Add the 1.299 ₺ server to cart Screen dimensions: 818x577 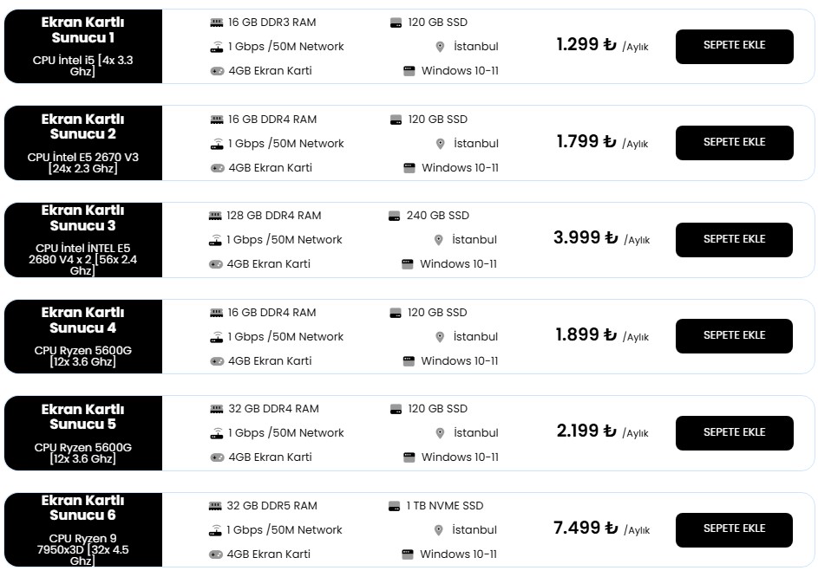[x=734, y=46]
